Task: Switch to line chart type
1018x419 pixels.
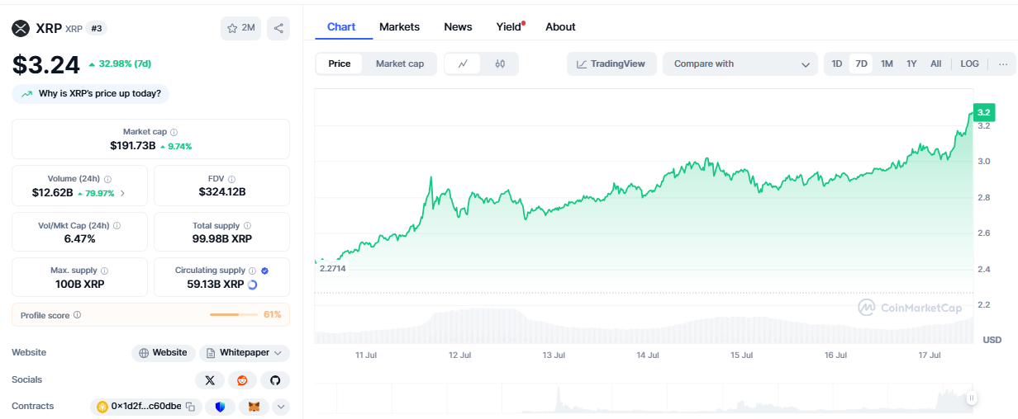Action: click(x=464, y=64)
